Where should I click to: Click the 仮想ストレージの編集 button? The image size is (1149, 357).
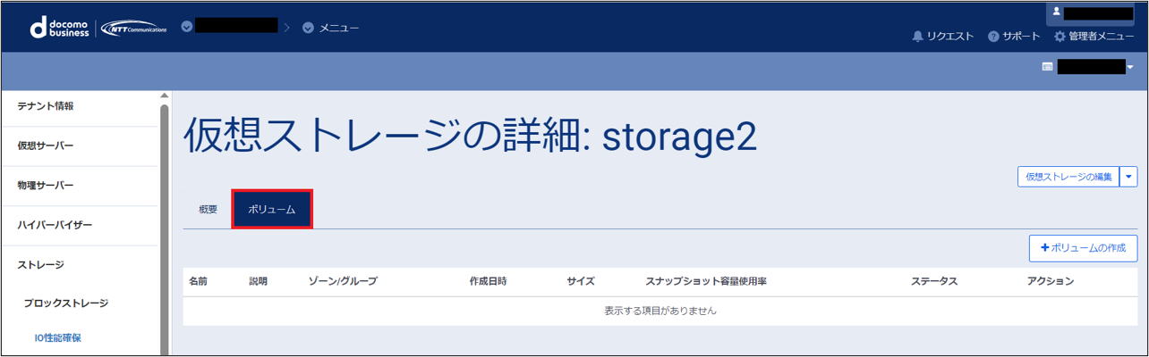[x=1068, y=177]
